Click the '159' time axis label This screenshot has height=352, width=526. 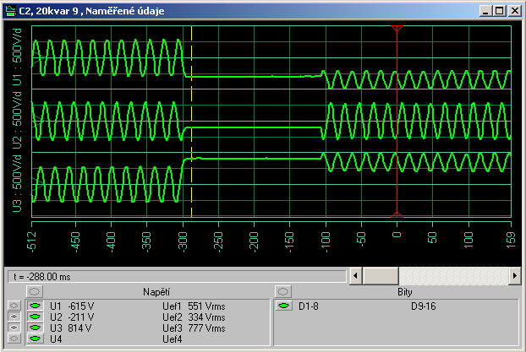coord(511,240)
